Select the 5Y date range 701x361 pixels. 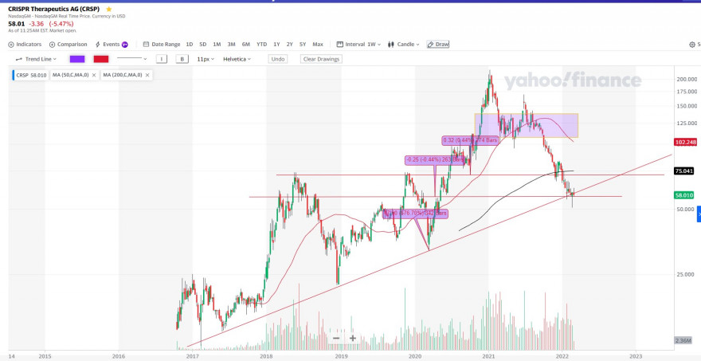pyautogui.click(x=303, y=45)
